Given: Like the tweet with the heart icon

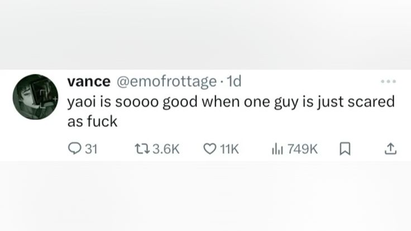Looking at the screenshot, I should coord(209,149).
